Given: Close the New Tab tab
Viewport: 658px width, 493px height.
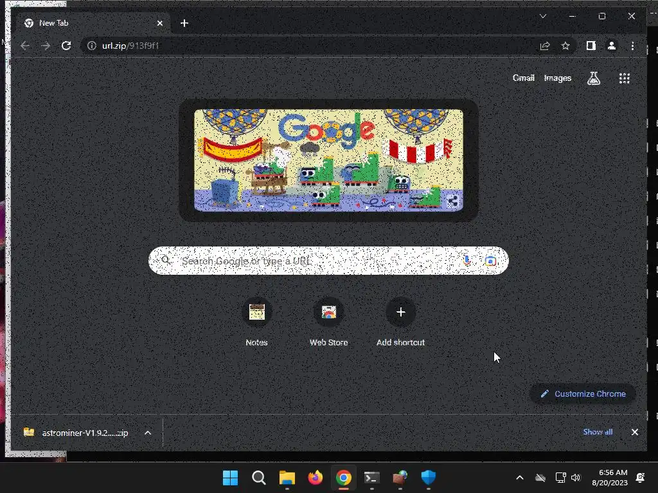Looking at the screenshot, I should click(x=160, y=23).
